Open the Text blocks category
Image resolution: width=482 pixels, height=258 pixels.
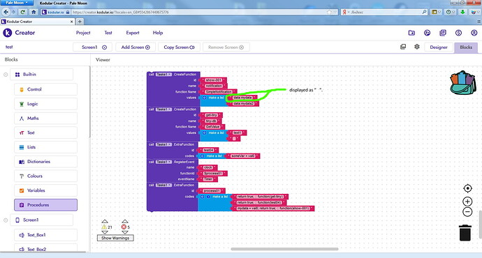[45, 132]
